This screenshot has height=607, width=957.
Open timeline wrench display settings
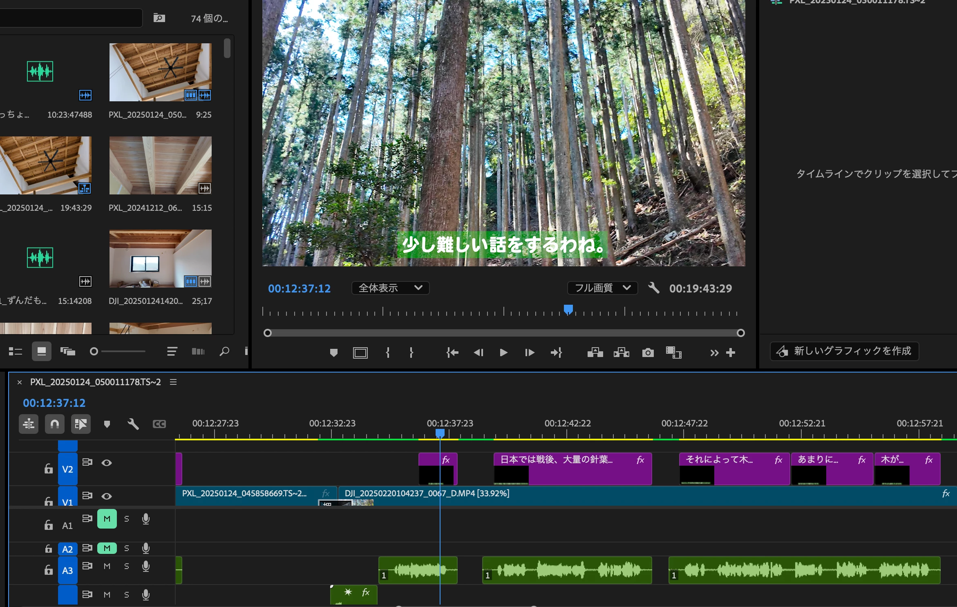point(133,424)
